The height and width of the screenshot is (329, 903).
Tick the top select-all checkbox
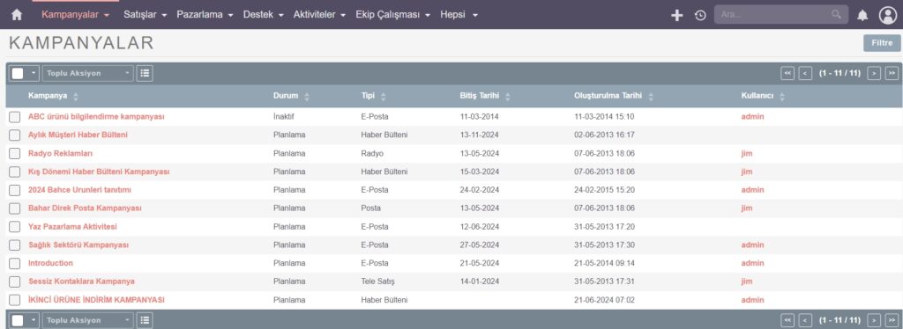coord(18,73)
